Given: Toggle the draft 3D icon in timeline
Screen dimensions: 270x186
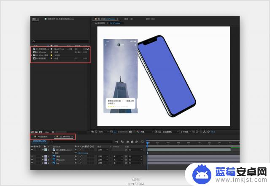Looking at the screenshot, I should click(122, 142).
